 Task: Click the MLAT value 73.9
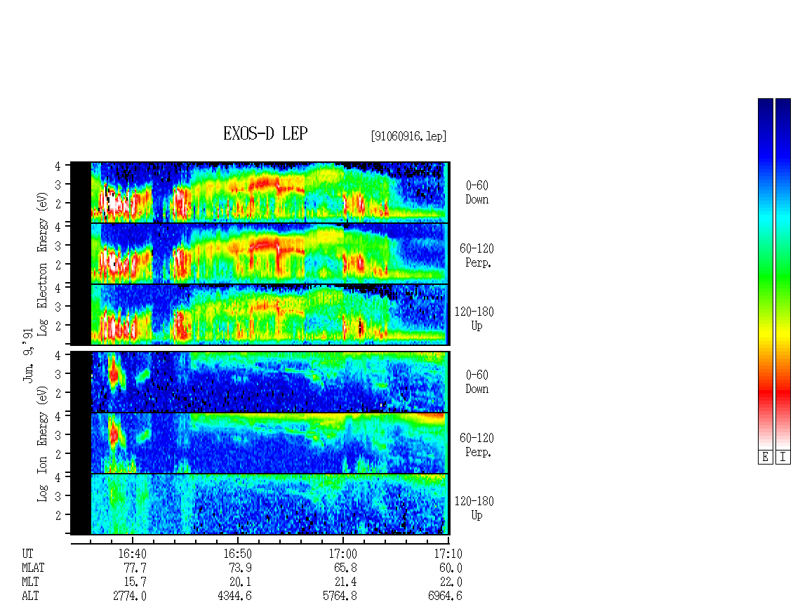coord(240,568)
